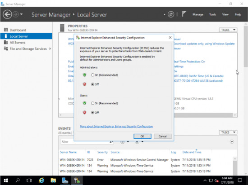The height and width of the screenshot is (185, 248).
Task: Expand File and Storage Services arrow
Action: click(x=50, y=48)
